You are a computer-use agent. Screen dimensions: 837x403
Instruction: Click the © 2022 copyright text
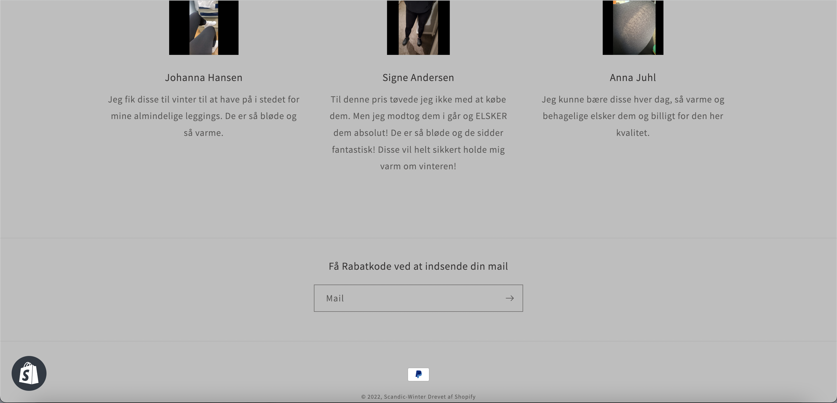[371, 397]
